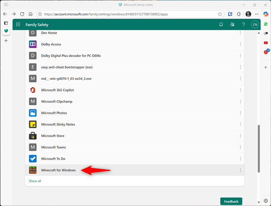This screenshot has width=271, height=206.
Task: Click the Feedback button
Action: (x=231, y=201)
